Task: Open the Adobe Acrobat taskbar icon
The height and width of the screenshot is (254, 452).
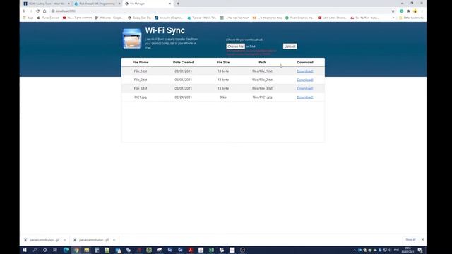Action: pyautogui.click(x=191, y=250)
